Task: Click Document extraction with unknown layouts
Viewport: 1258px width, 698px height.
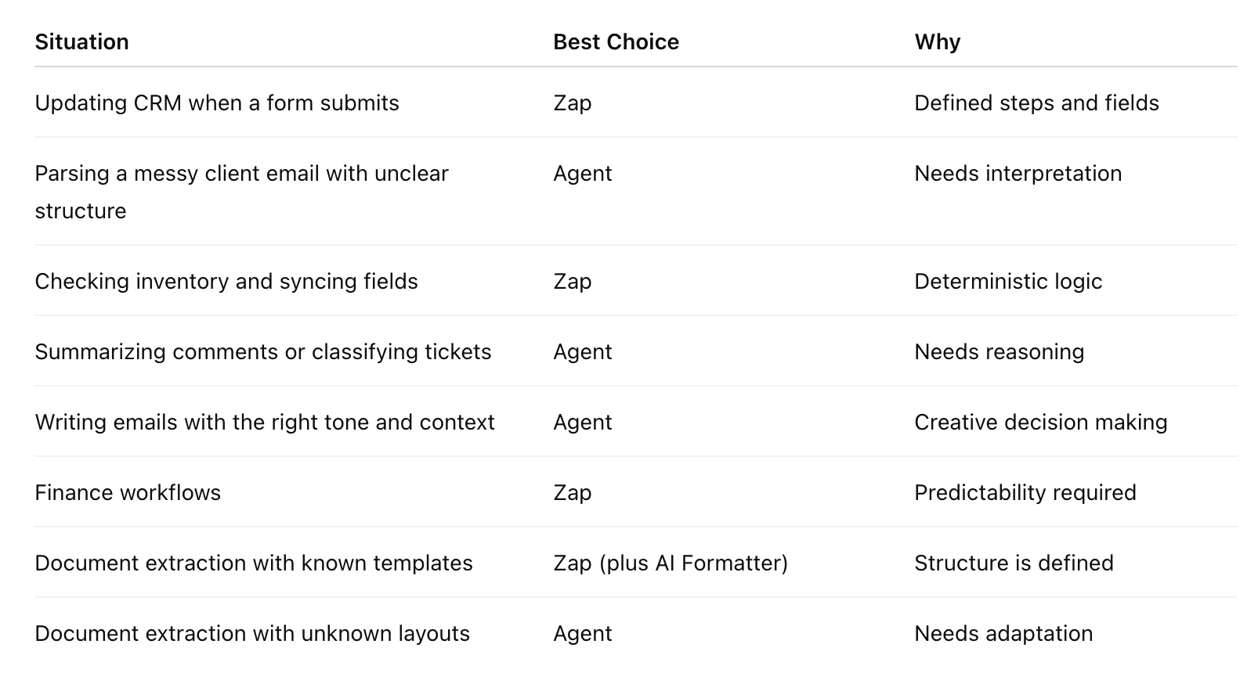Action: (x=252, y=633)
